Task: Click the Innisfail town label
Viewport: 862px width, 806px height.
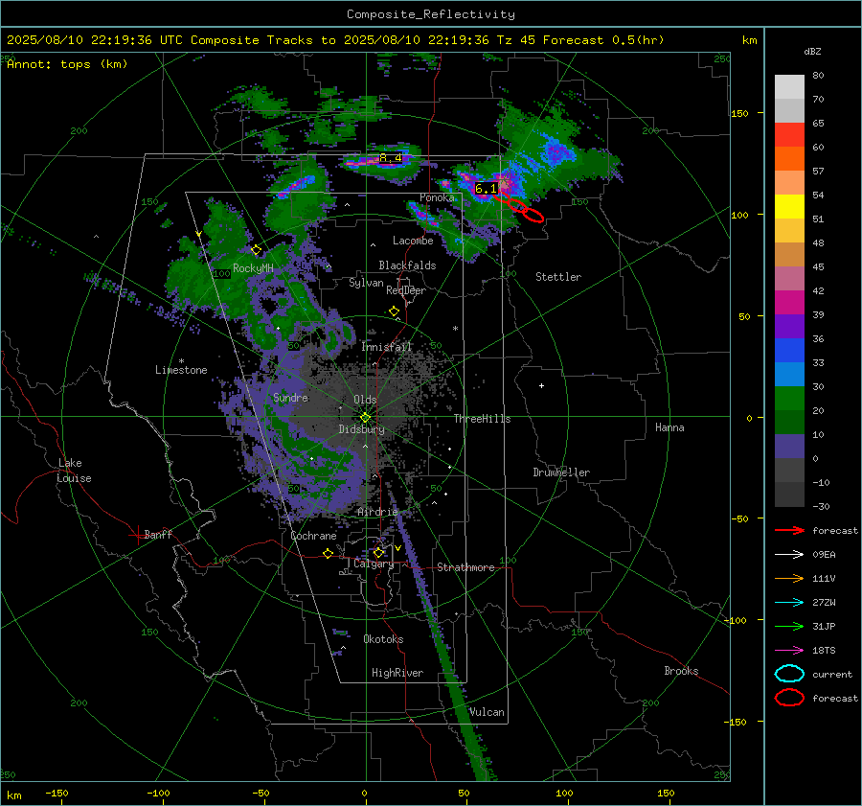Action: point(386,347)
